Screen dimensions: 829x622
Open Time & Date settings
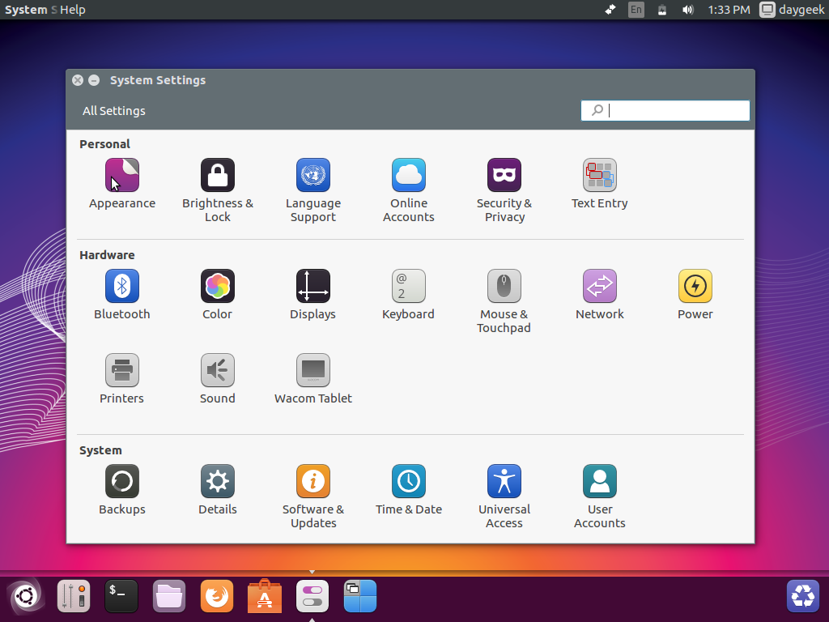click(409, 481)
